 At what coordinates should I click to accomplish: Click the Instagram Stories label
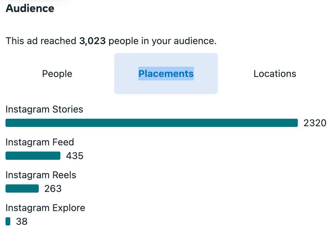point(44,109)
